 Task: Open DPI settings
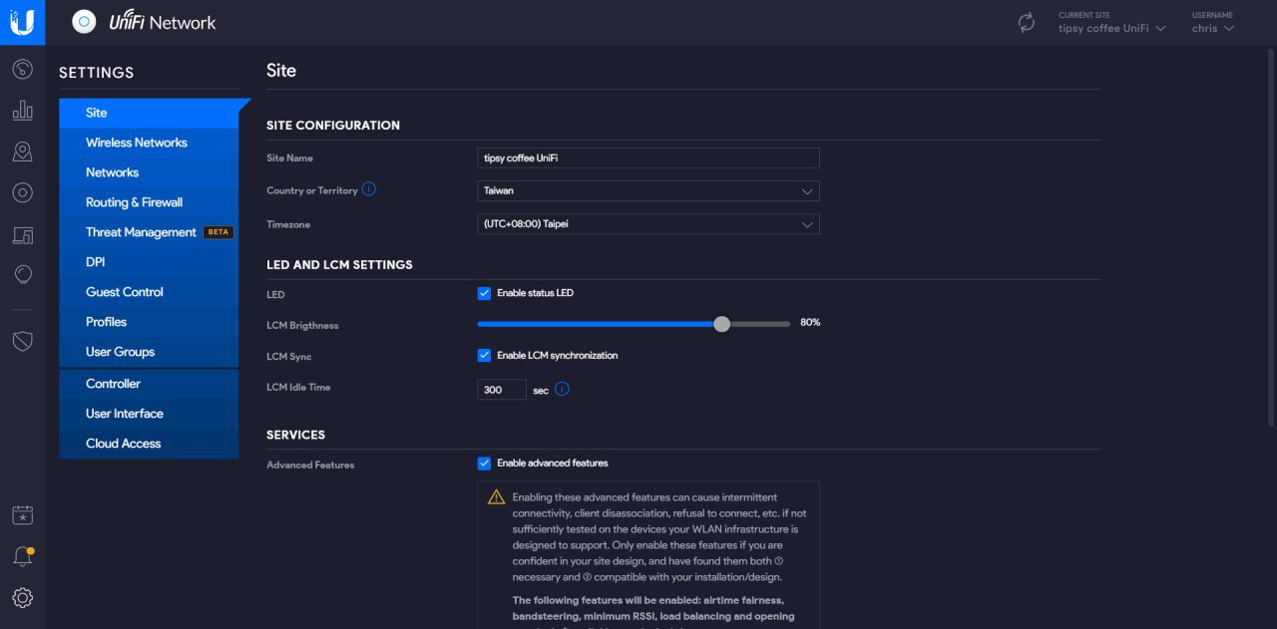[x=149, y=262]
